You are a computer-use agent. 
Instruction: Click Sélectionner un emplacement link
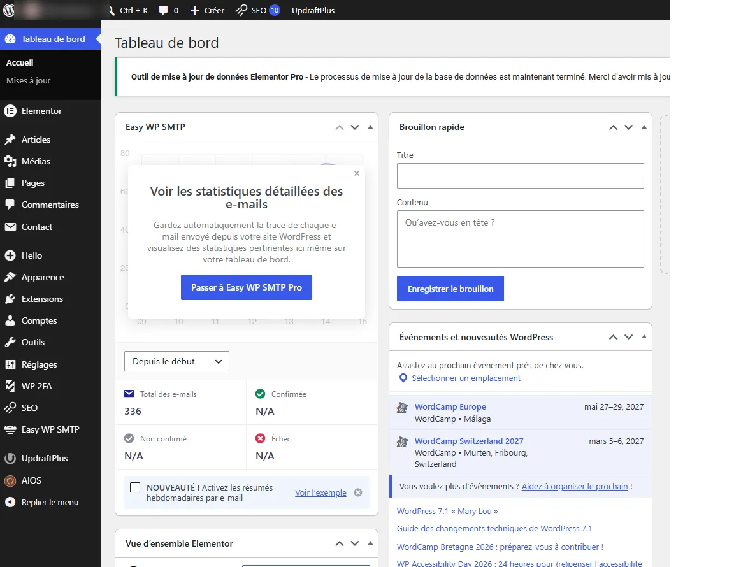coord(466,378)
